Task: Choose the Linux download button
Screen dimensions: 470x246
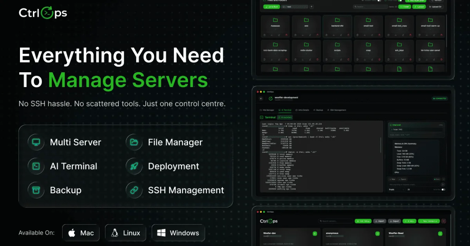Action: pos(125,233)
